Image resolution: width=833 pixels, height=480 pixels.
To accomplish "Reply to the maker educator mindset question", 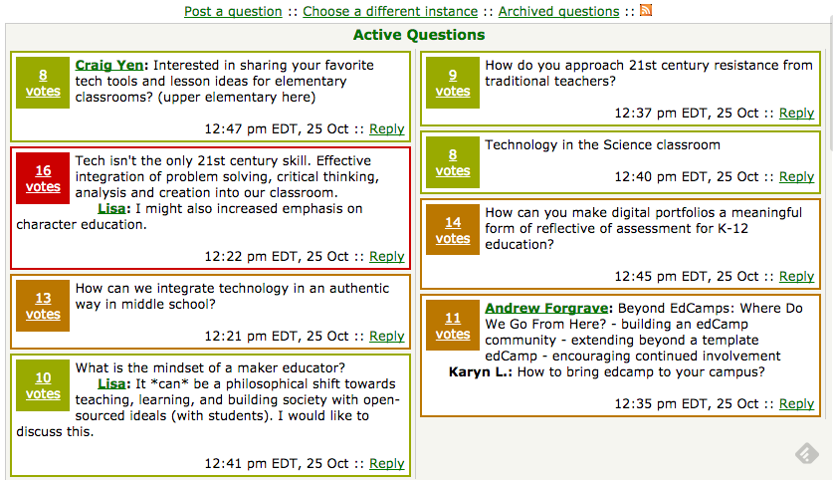I will [387, 463].
